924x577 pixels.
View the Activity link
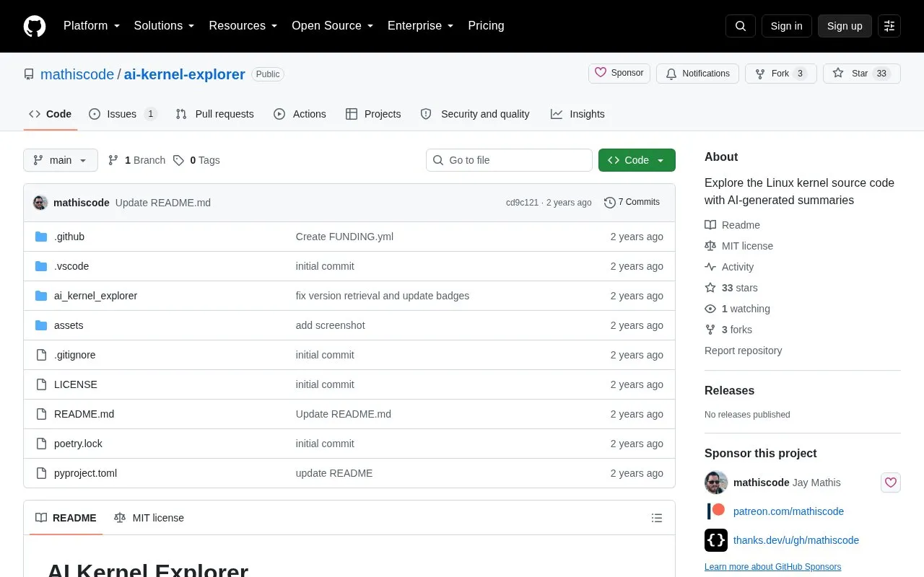[x=729, y=267]
